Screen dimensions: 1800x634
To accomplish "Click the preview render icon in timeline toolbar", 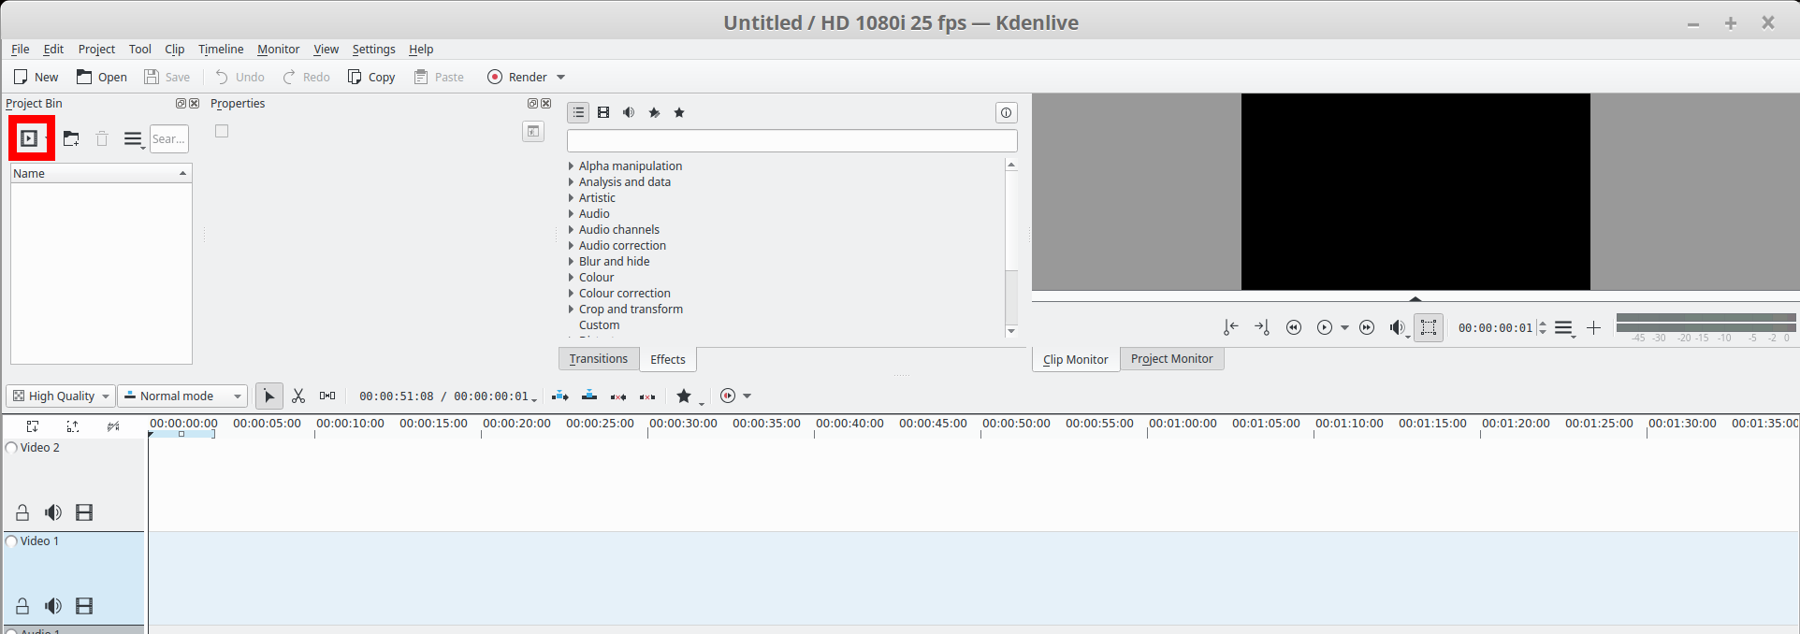I will (x=728, y=396).
